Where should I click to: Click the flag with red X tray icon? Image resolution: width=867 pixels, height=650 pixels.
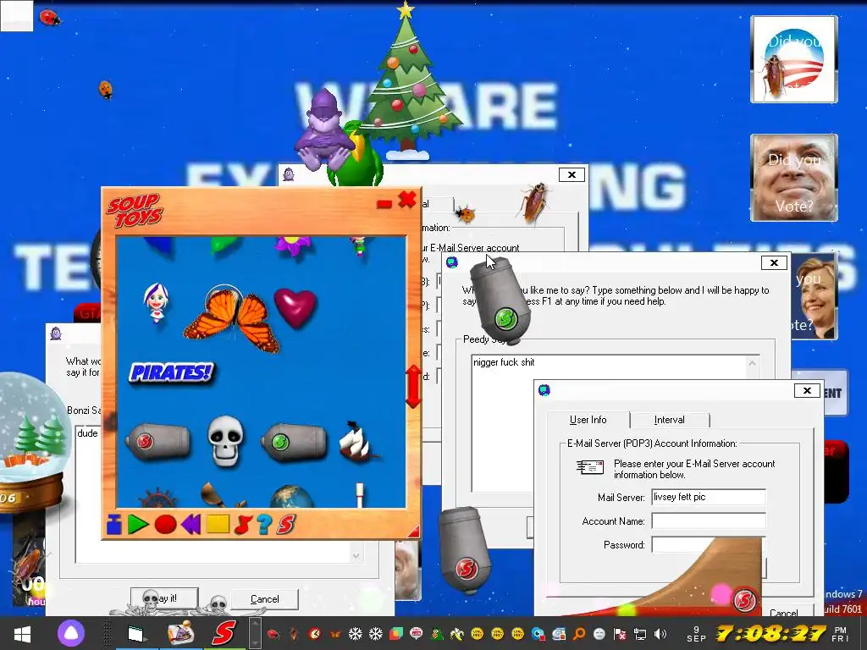[x=620, y=634]
